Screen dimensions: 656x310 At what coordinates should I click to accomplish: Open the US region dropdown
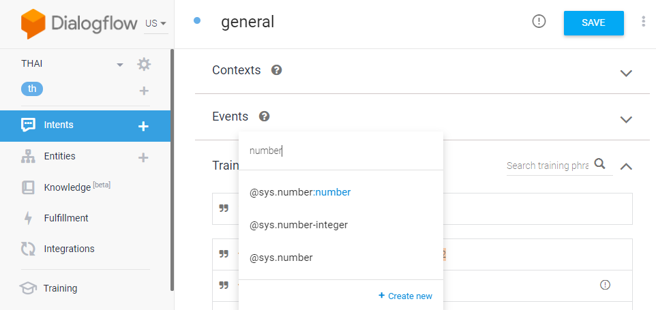(x=156, y=23)
